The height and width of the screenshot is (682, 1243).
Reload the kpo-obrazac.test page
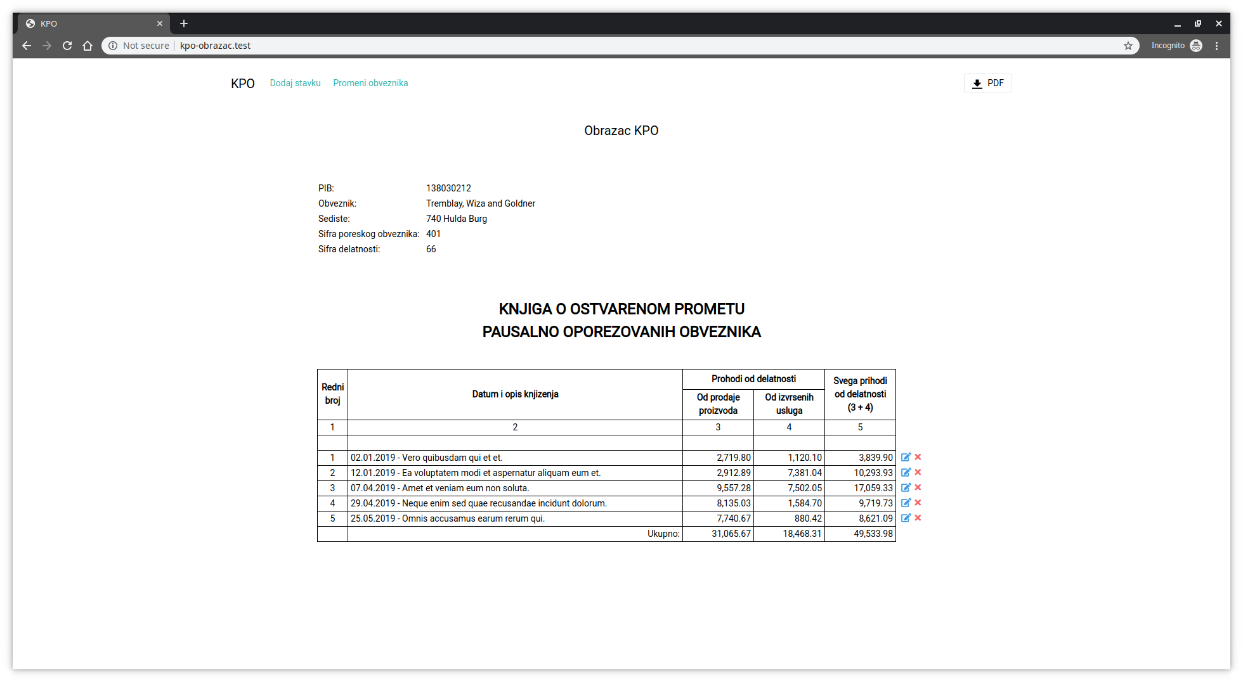(x=67, y=45)
